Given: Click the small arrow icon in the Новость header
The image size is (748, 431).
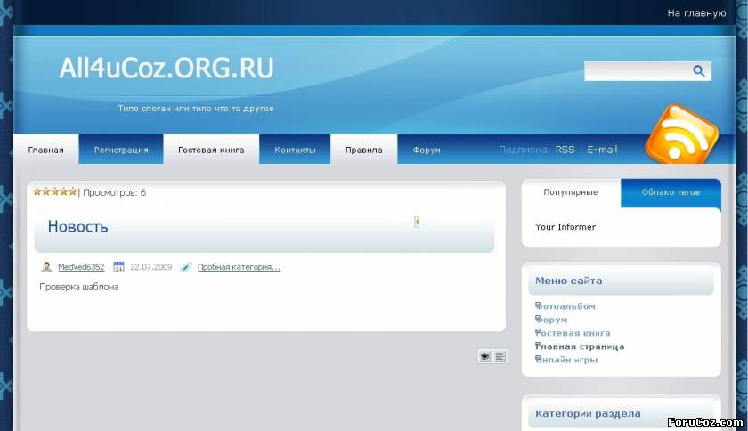Looking at the screenshot, I should (x=417, y=222).
